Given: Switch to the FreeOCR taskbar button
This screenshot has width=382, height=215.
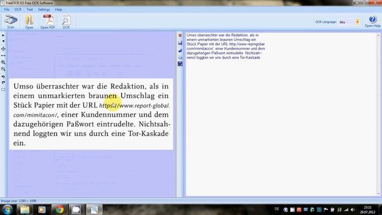Looking at the screenshot, I should [x=94, y=210].
